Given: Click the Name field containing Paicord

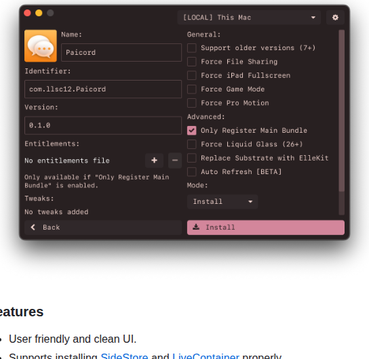Looking at the screenshot, I should tap(121, 52).
